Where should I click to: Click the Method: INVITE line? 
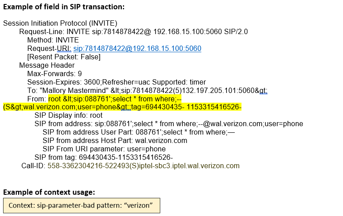pos(53,40)
